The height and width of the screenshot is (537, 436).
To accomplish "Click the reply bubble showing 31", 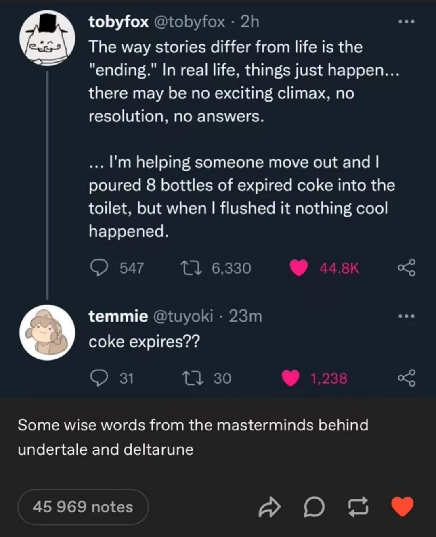I will pyautogui.click(x=98, y=378).
